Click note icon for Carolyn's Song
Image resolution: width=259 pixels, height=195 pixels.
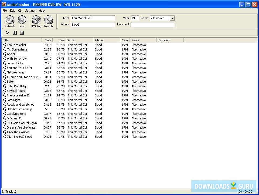point(4,113)
